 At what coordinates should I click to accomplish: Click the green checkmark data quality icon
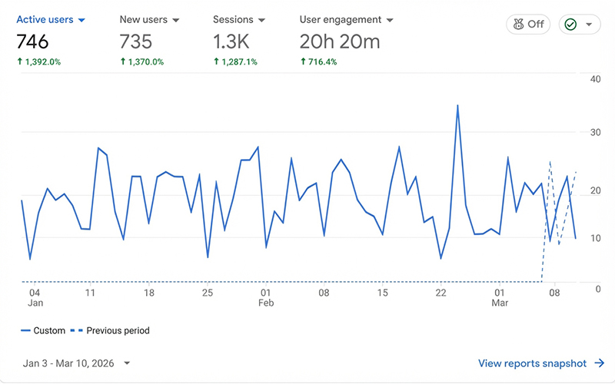click(570, 25)
